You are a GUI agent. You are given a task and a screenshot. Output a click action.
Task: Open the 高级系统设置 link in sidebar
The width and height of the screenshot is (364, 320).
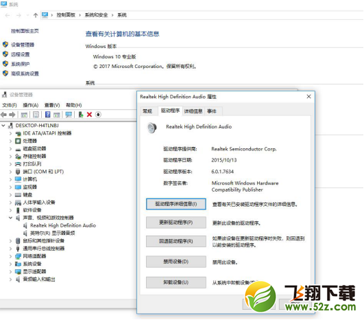tap(25, 73)
